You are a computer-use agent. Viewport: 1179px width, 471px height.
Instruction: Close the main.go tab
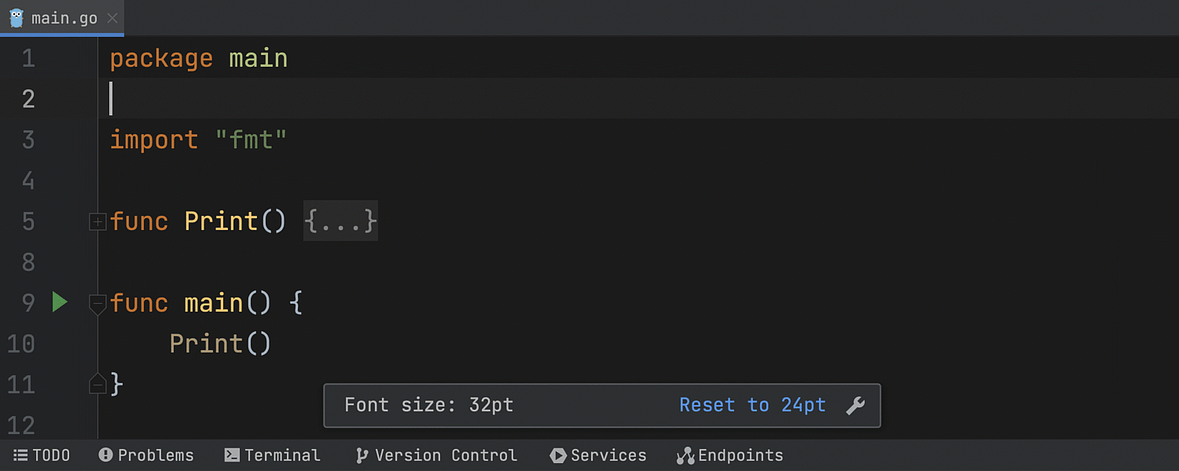112,18
